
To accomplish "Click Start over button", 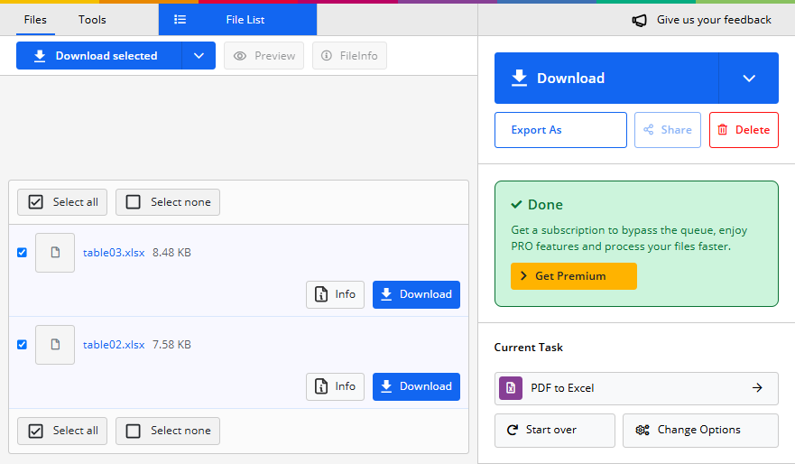I will click(x=555, y=431).
